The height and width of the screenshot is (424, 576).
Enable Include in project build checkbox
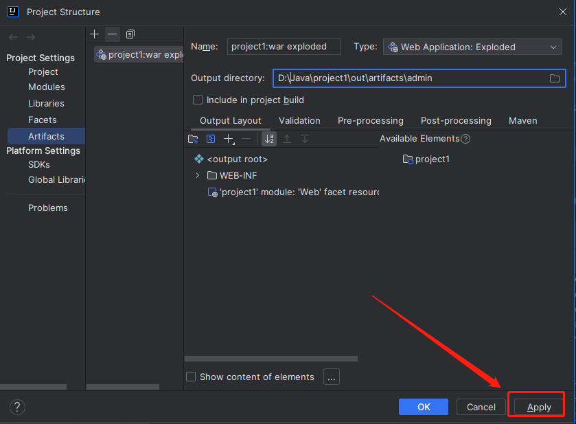pyautogui.click(x=198, y=100)
